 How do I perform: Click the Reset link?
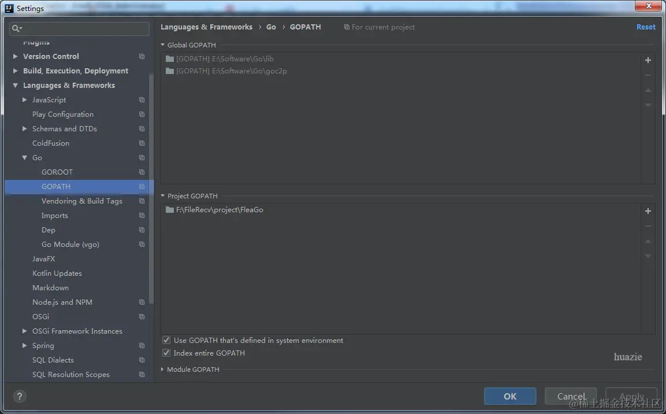(x=646, y=27)
